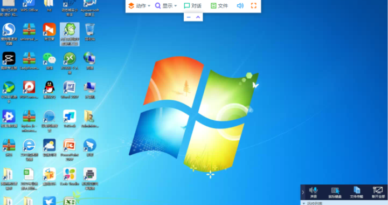Open the 动作 dropdown in remote toolbar

[140, 6]
